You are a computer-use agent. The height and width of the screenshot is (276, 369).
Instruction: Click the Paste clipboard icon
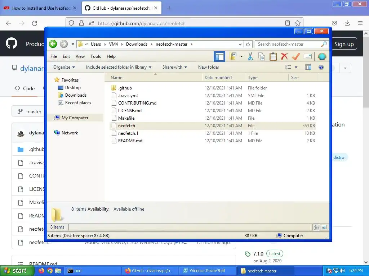point(273,56)
